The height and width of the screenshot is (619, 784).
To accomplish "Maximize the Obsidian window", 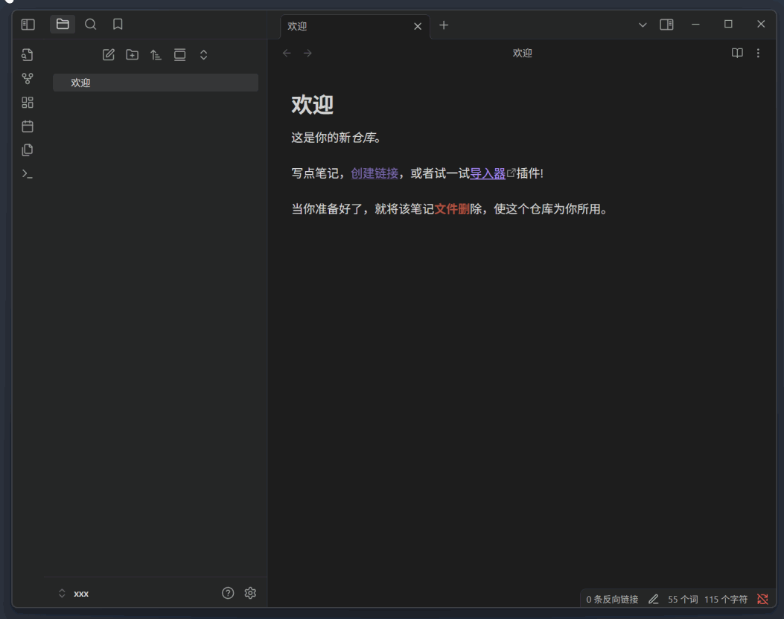I will (728, 24).
